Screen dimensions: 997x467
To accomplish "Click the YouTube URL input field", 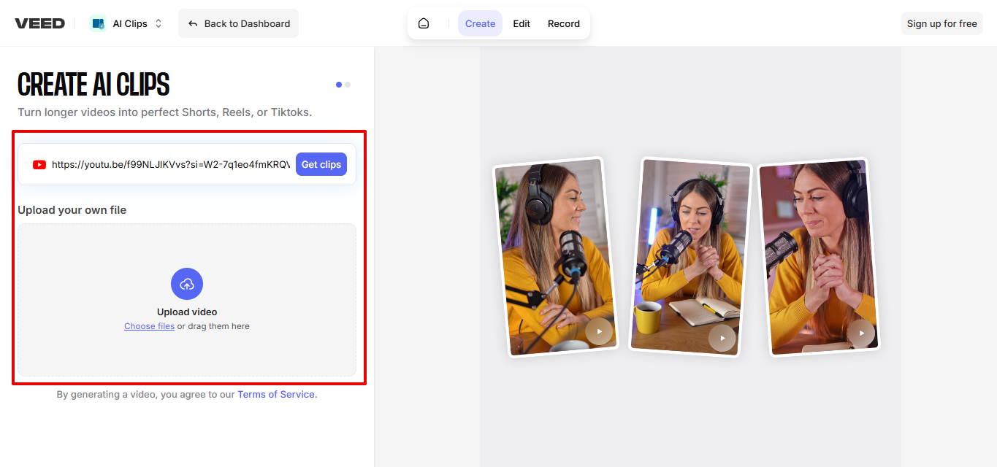I will click(x=171, y=165).
